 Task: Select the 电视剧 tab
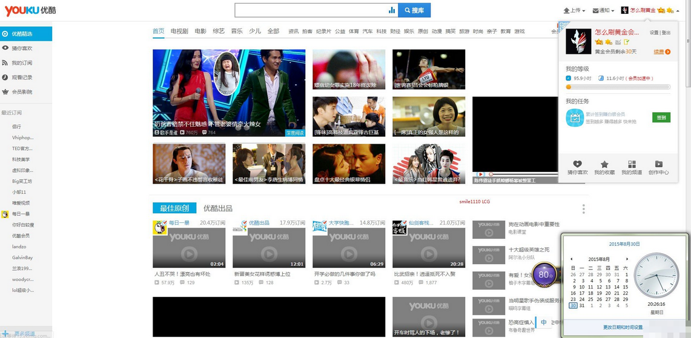point(179,31)
